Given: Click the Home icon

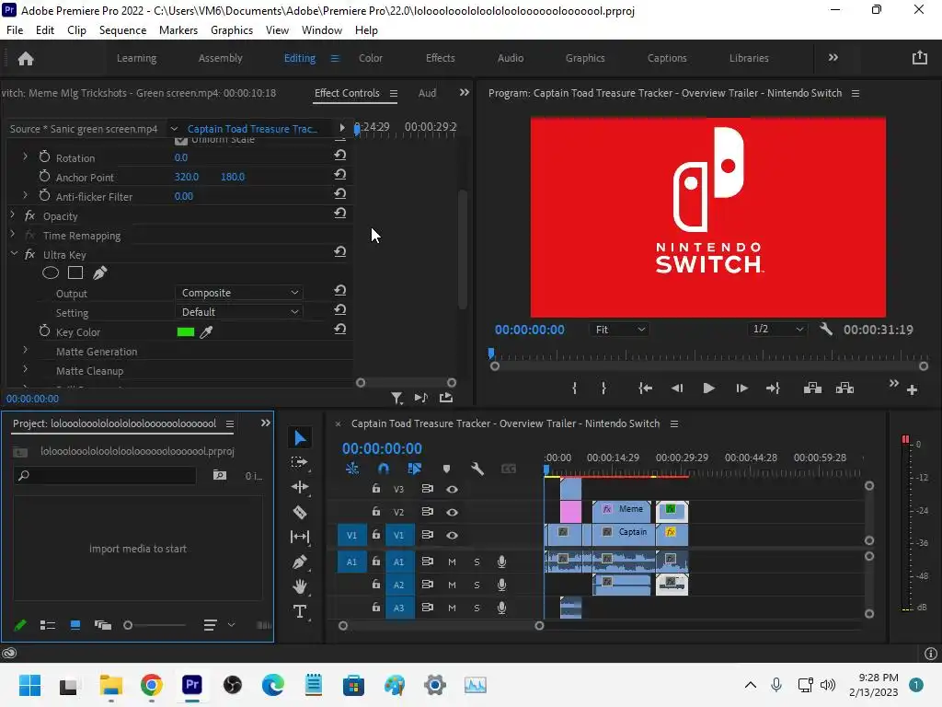Looking at the screenshot, I should click(x=26, y=58).
